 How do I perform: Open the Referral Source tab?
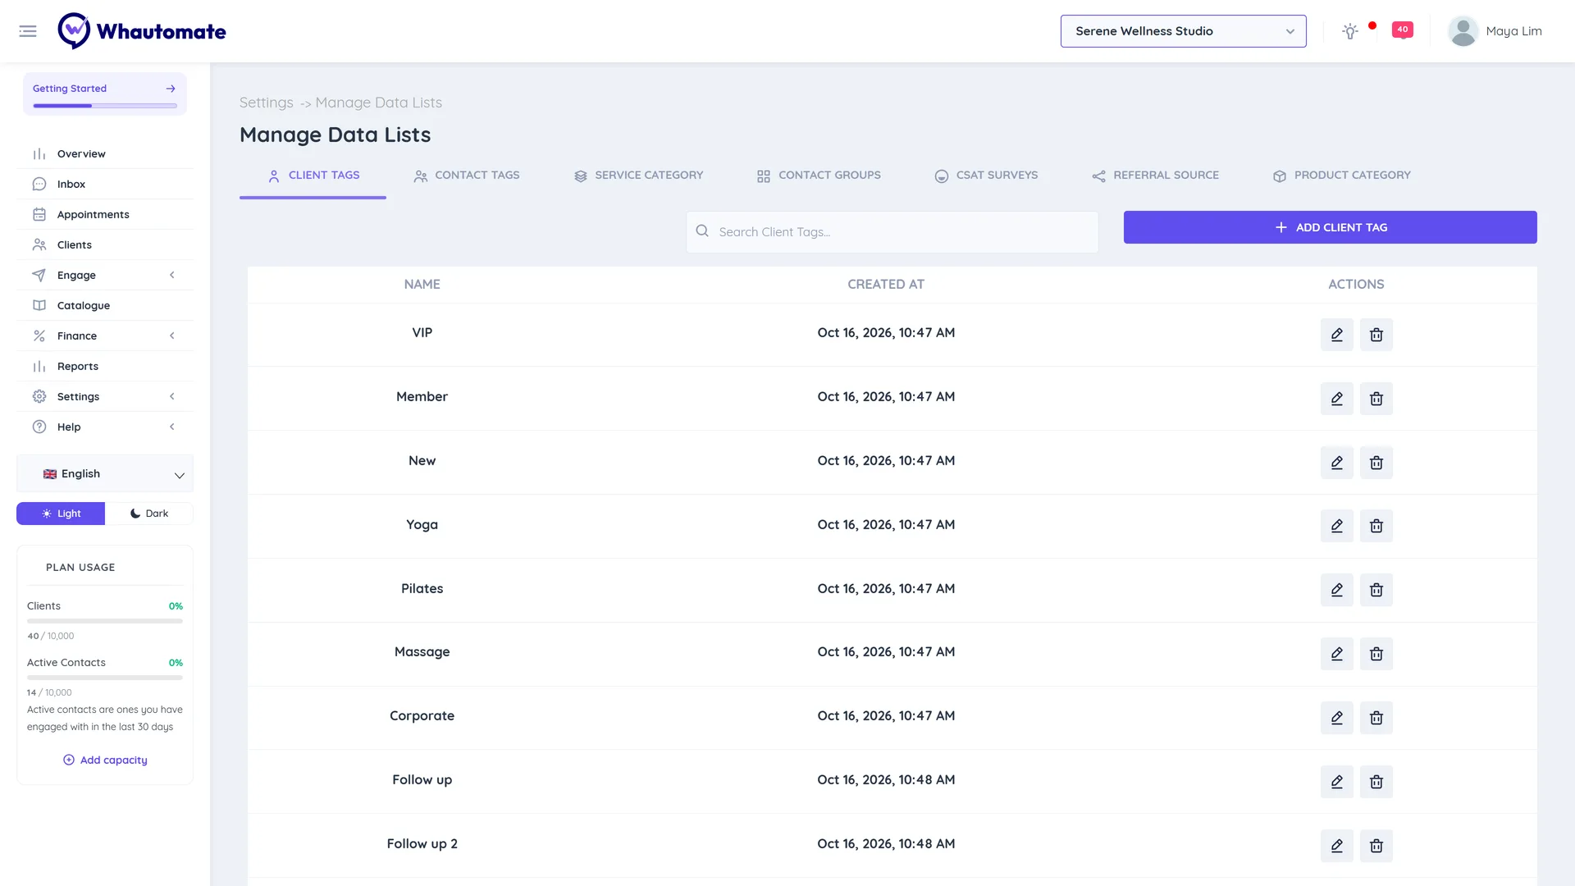pyautogui.click(x=1155, y=176)
